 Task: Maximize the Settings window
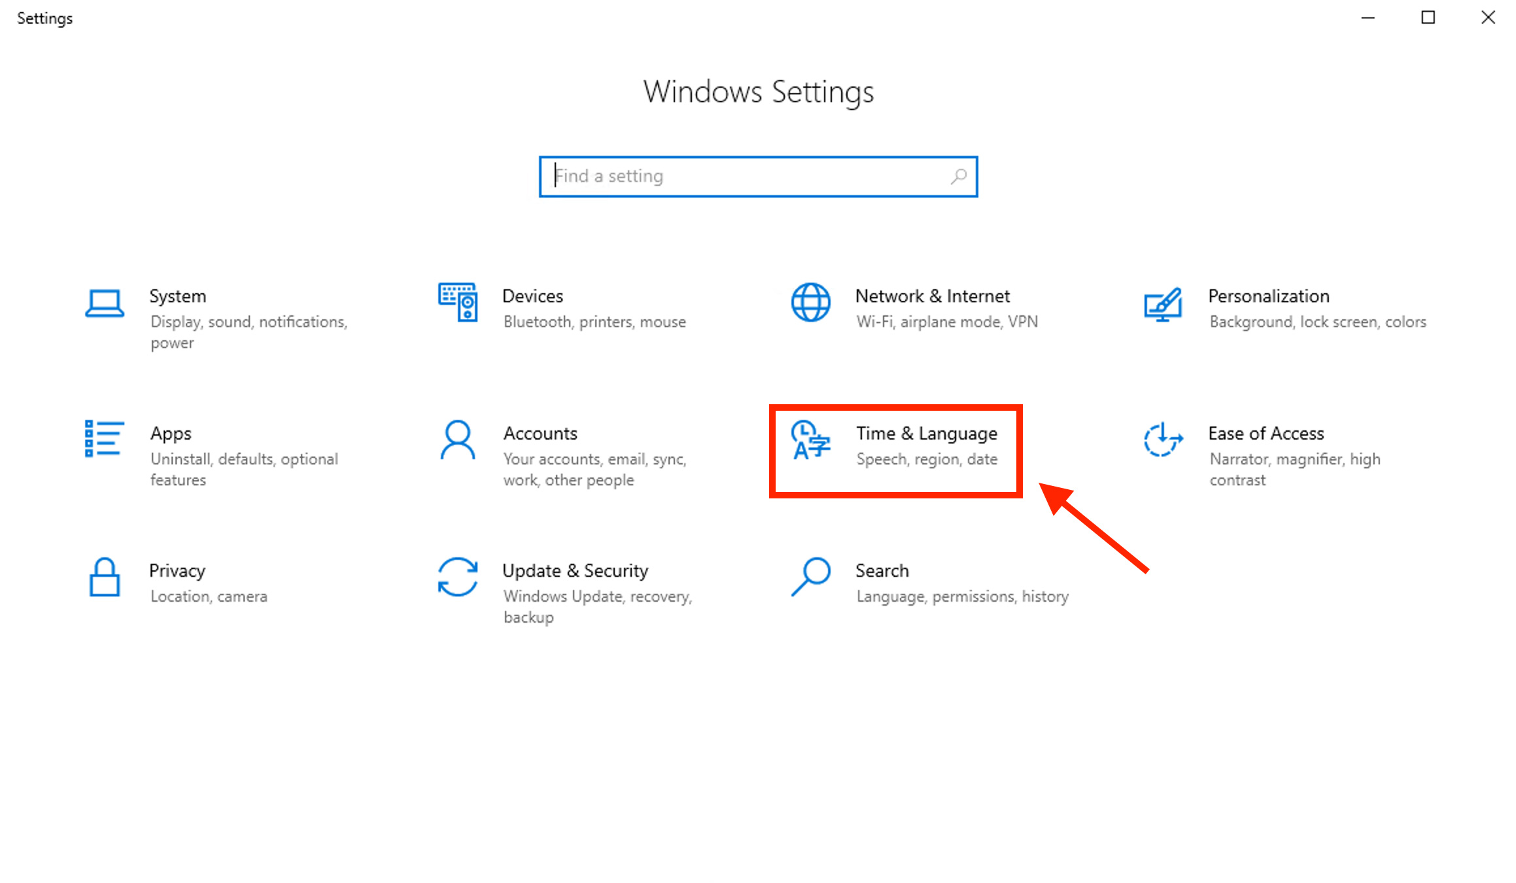[1428, 18]
